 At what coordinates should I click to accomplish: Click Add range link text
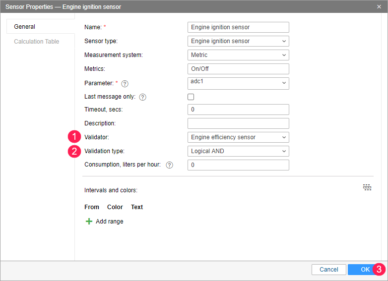point(109,222)
